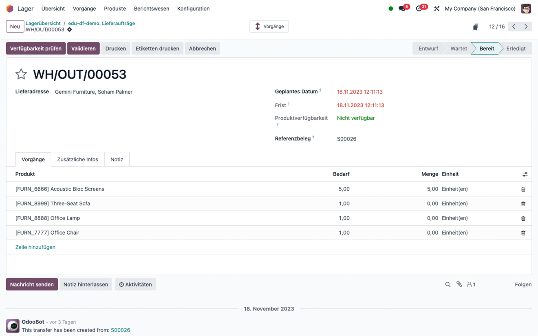Click the bookmark icon beside the pager
Screen dimensions: 538x336
475,27
